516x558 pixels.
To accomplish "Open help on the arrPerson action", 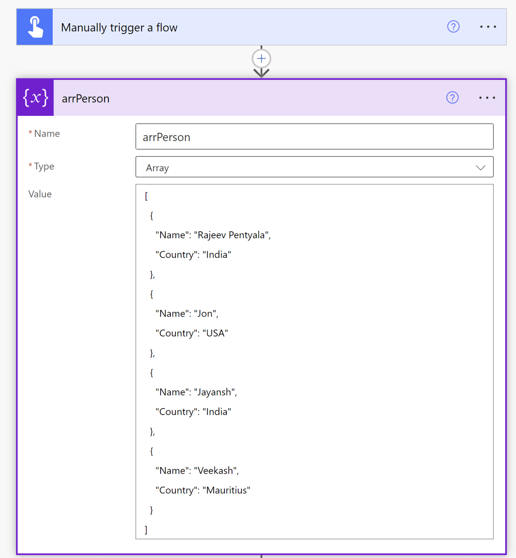I will (452, 98).
